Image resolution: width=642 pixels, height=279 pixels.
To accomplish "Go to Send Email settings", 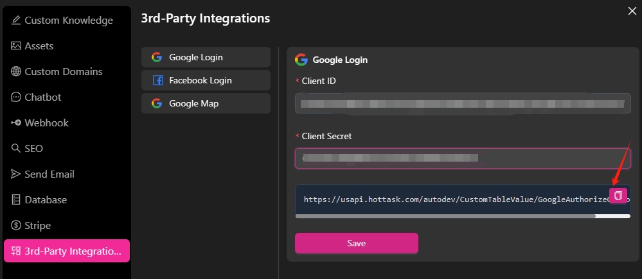I will (67, 174).
